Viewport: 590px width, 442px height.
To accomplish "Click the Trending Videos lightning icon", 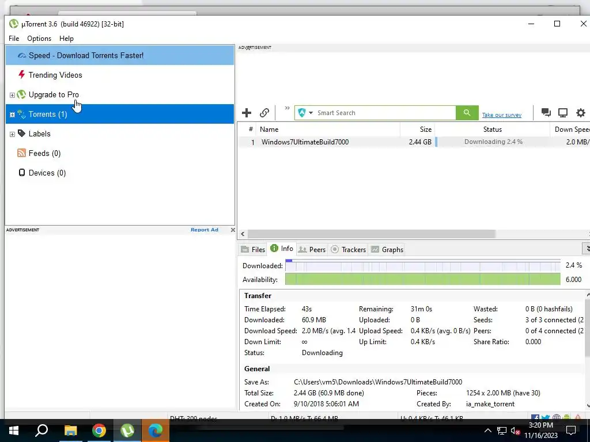I will point(22,74).
